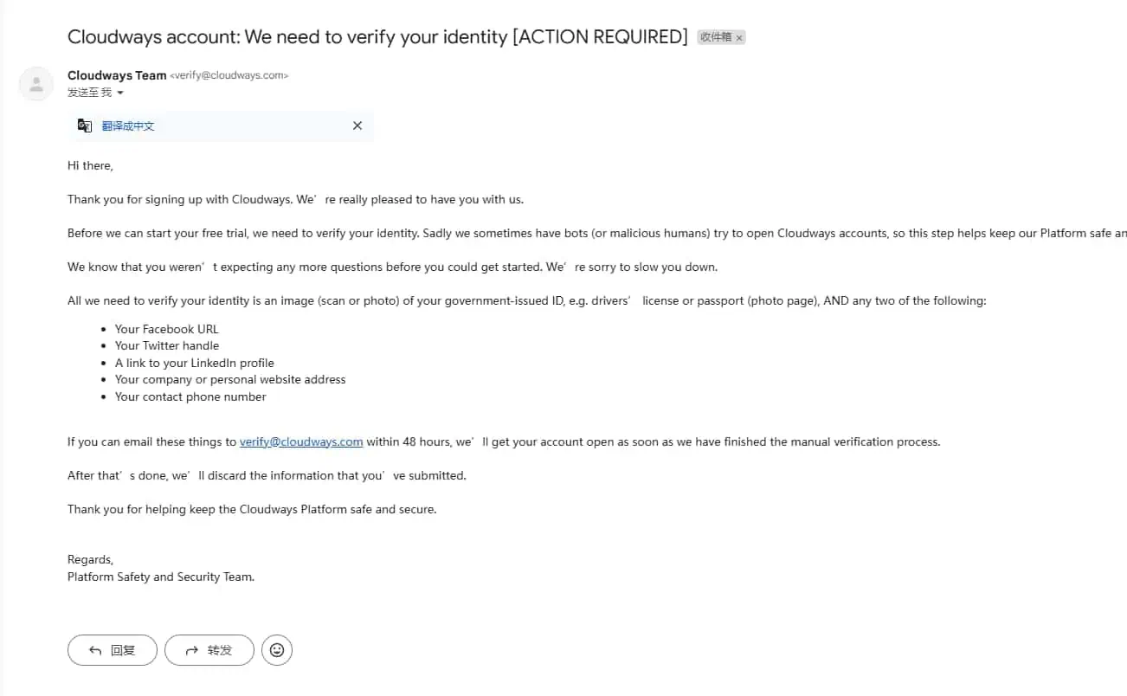Click the email subject line heading
This screenshot has height=696, width=1127.
pyautogui.click(x=377, y=36)
